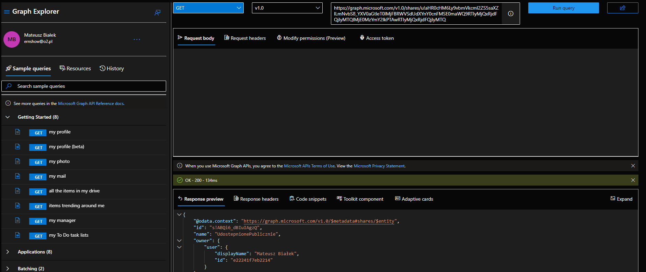Open Modify permissions (Preview) tab

click(311, 38)
